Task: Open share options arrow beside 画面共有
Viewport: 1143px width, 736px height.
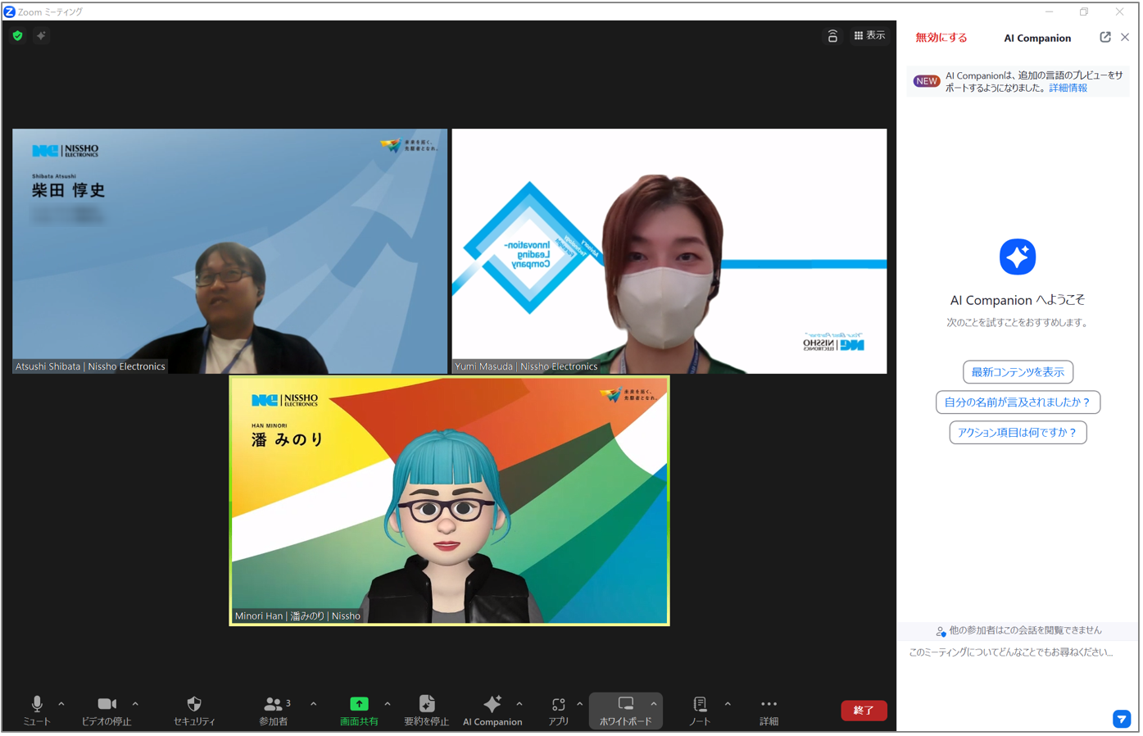Action: pyautogui.click(x=388, y=704)
